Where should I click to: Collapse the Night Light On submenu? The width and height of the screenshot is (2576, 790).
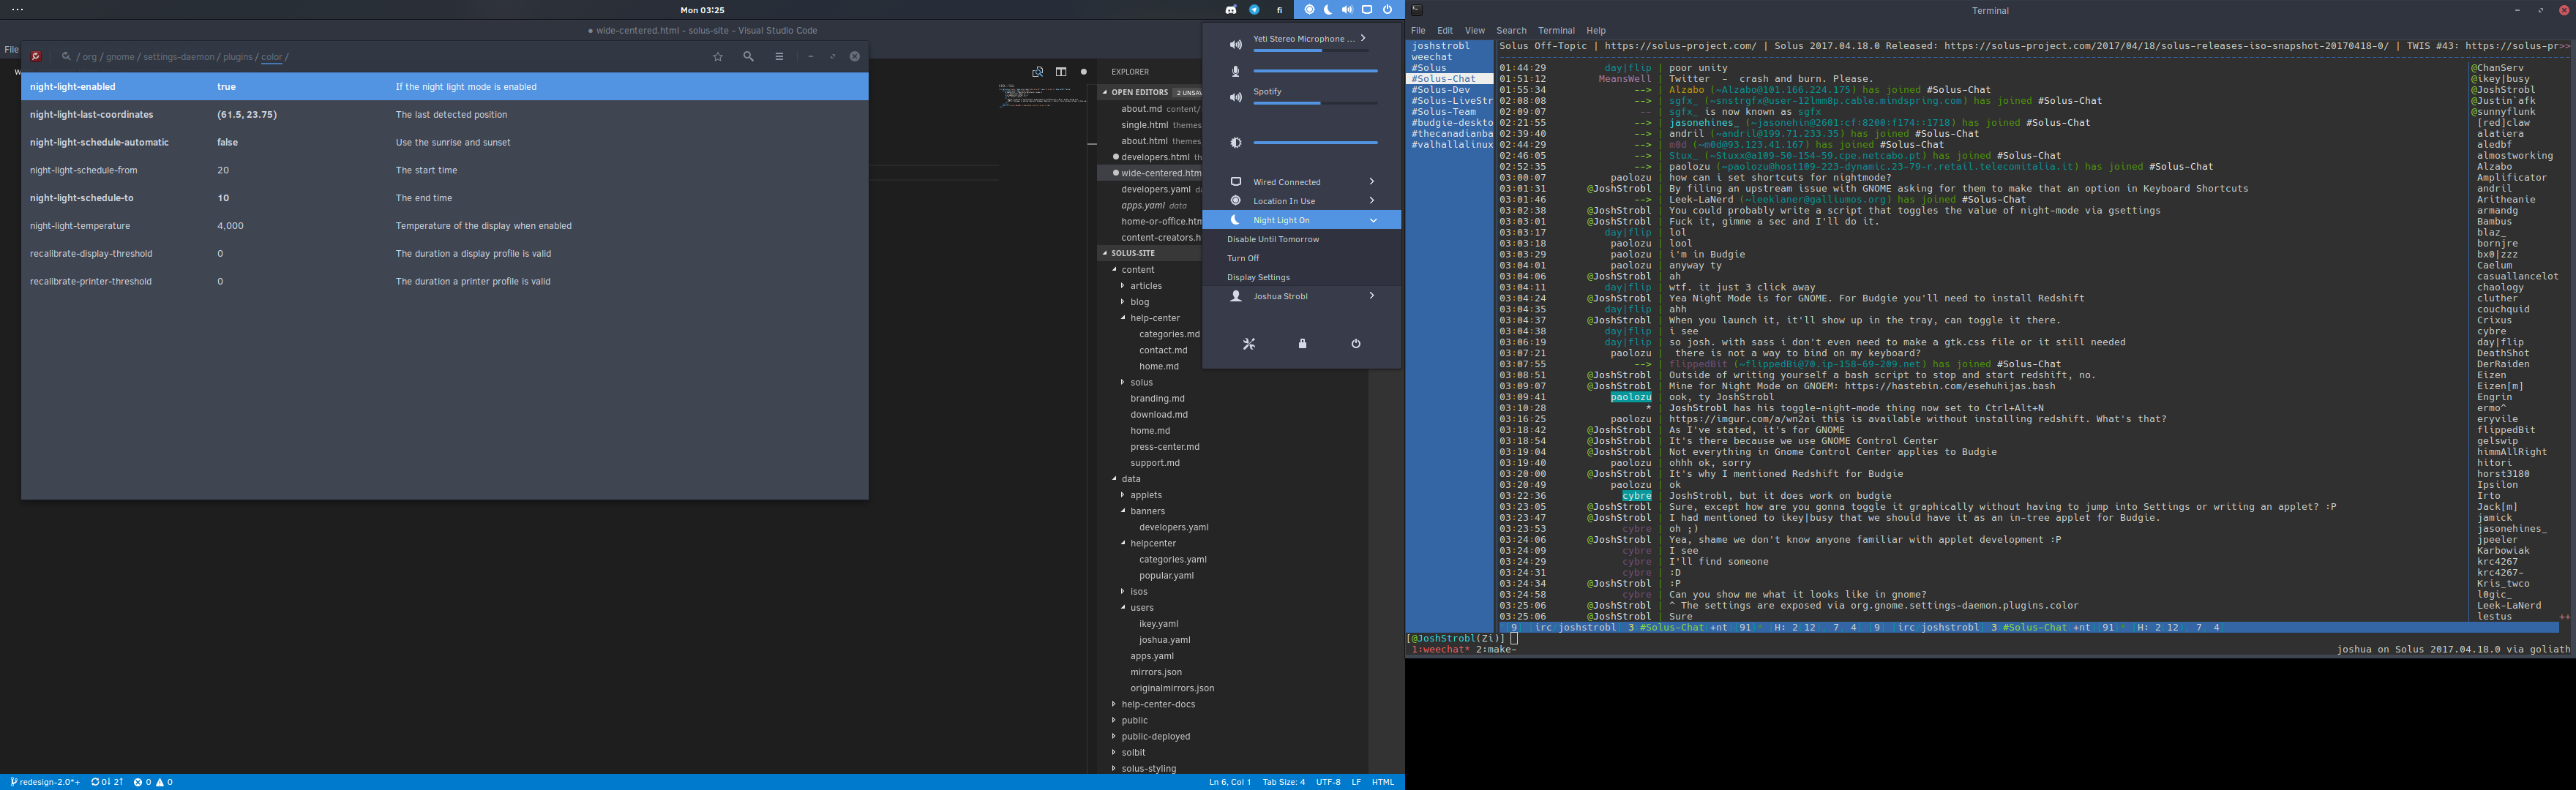pyautogui.click(x=1373, y=220)
